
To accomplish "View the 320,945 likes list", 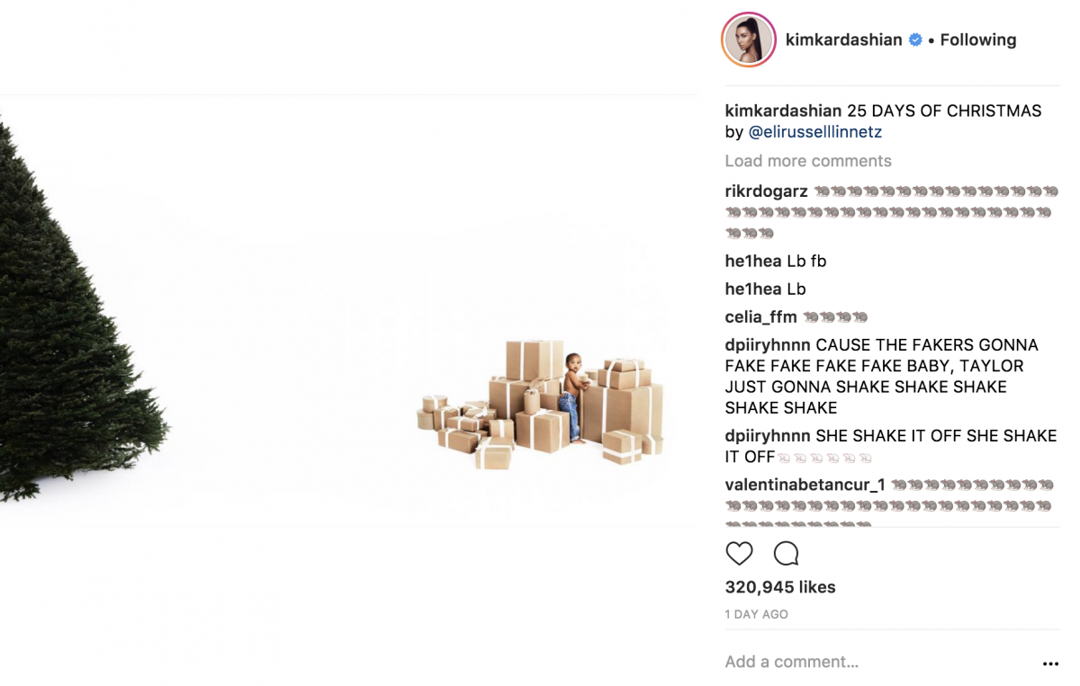I will 780,587.
